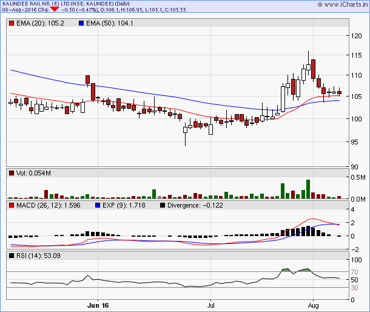Screen dimensions: 370x312
Task: Click the RSI 50 axis label
Action: click(x=354, y=280)
